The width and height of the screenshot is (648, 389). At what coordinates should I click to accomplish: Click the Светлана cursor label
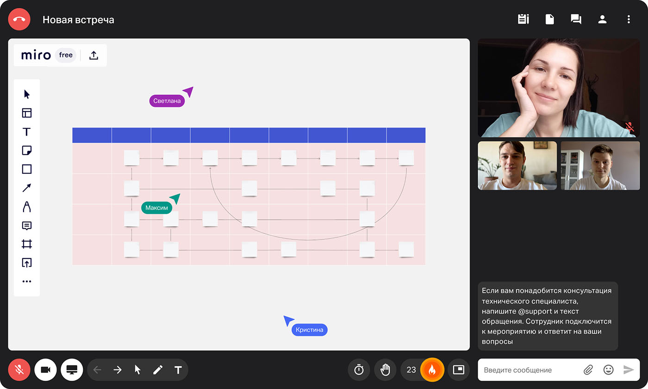[x=167, y=101]
